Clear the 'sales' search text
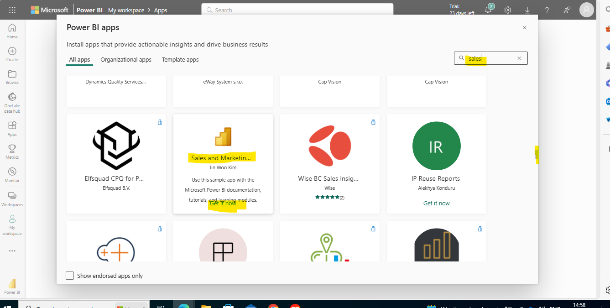This screenshot has height=308, width=610. (x=519, y=58)
